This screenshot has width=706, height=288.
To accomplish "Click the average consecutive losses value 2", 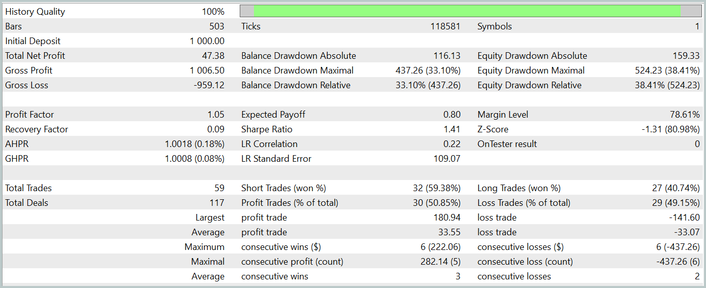I will click(697, 276).
